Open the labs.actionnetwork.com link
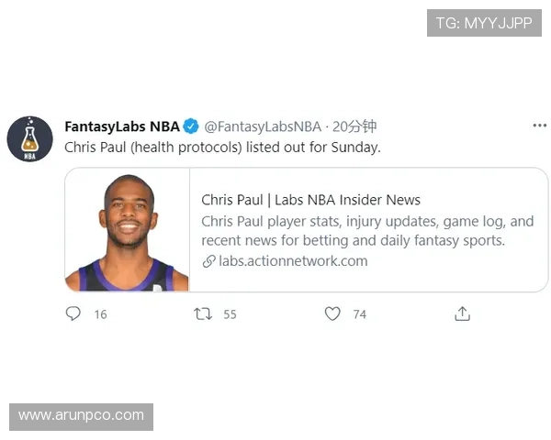Image resolution: width=551 pixels, height=440 pixels. pos(293,261)
